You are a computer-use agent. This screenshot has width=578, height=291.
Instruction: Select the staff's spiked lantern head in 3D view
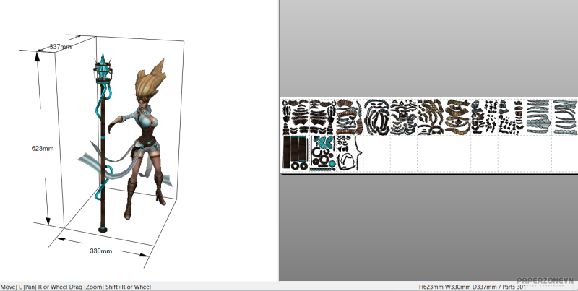coord(103,69)
